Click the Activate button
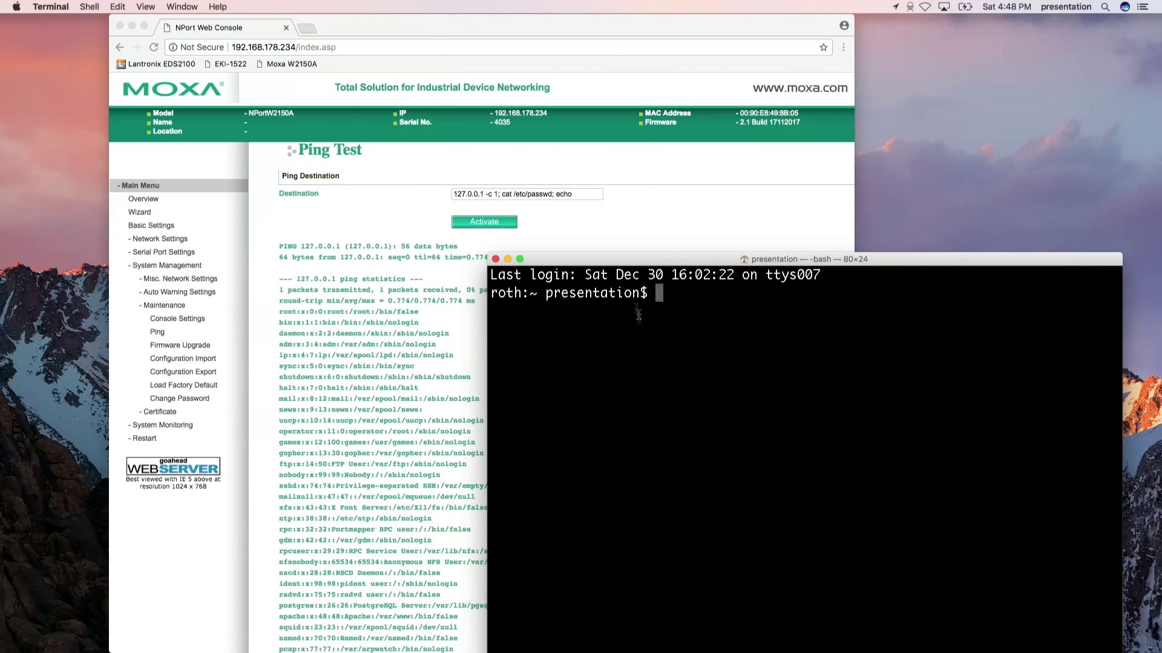Screen dimensions: 1162x653 pos(484,222)
